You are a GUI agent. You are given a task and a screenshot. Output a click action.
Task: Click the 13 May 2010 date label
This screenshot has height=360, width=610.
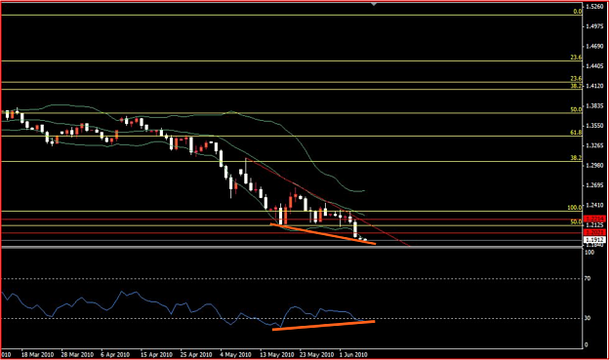click(277, 355)
